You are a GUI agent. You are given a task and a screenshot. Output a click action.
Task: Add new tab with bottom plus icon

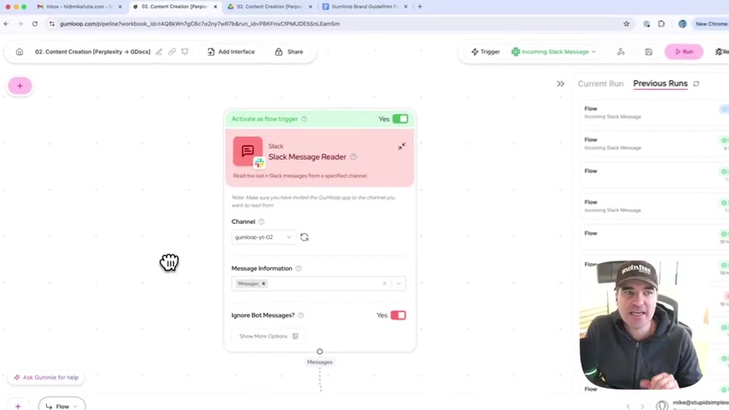18,407
